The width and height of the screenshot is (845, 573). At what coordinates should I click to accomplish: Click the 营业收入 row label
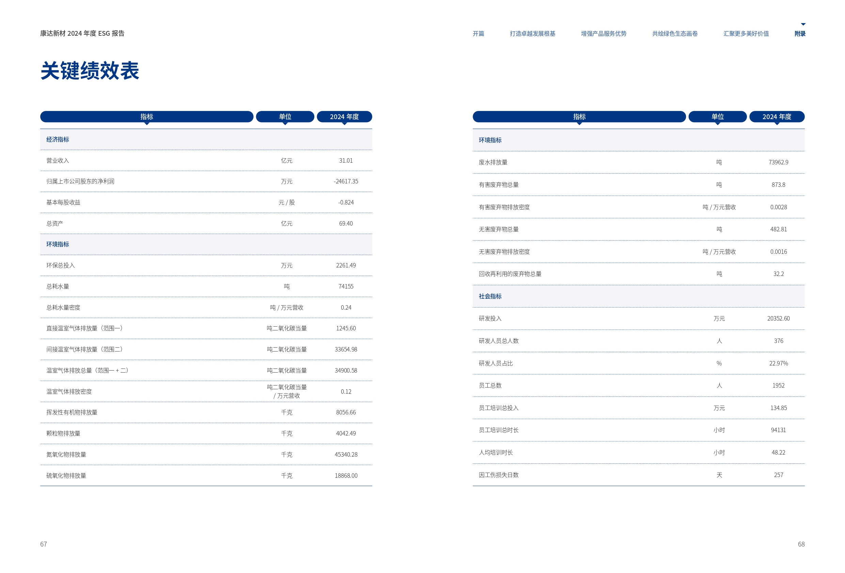58,161
